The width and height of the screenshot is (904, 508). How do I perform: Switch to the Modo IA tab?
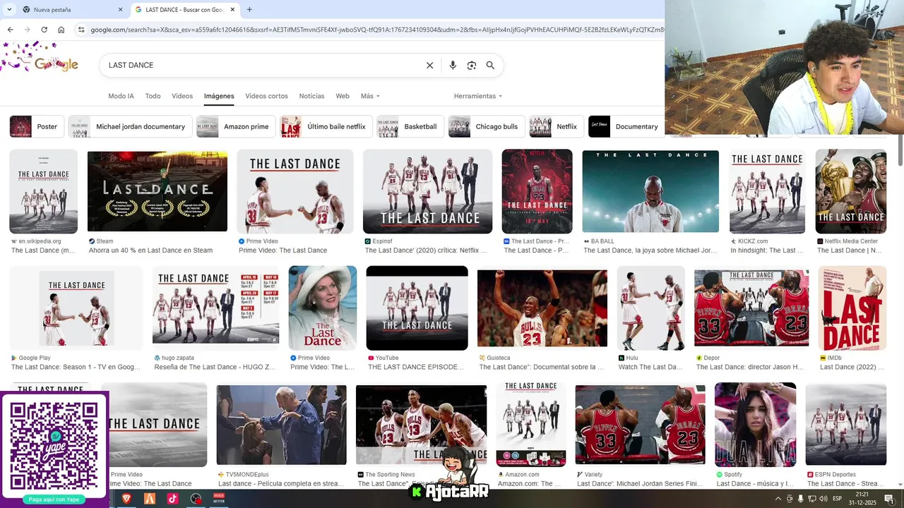(x=121, y=96)
